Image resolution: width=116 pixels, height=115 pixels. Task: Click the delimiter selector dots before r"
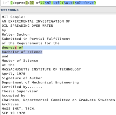pos(4,3)
